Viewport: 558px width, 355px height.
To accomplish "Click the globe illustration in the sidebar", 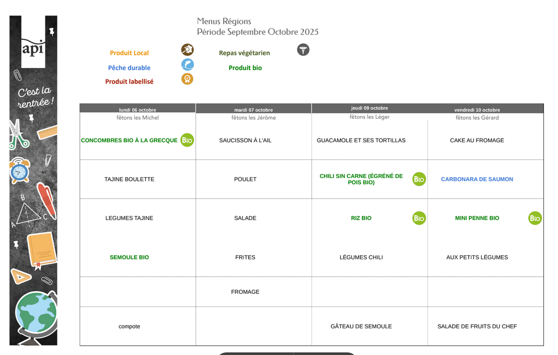I will pos(36,316).
